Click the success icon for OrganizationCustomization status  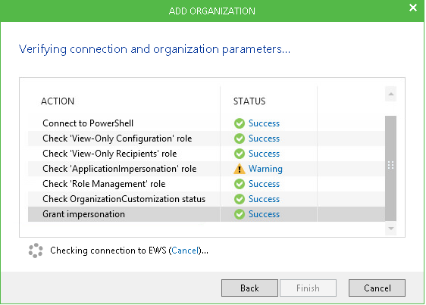tap(239, 199)
